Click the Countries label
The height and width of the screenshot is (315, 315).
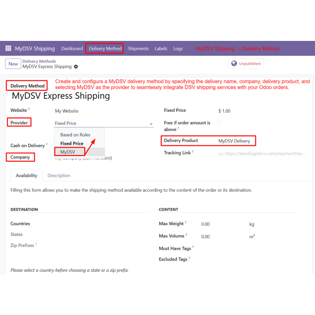(x=20, y=224)
